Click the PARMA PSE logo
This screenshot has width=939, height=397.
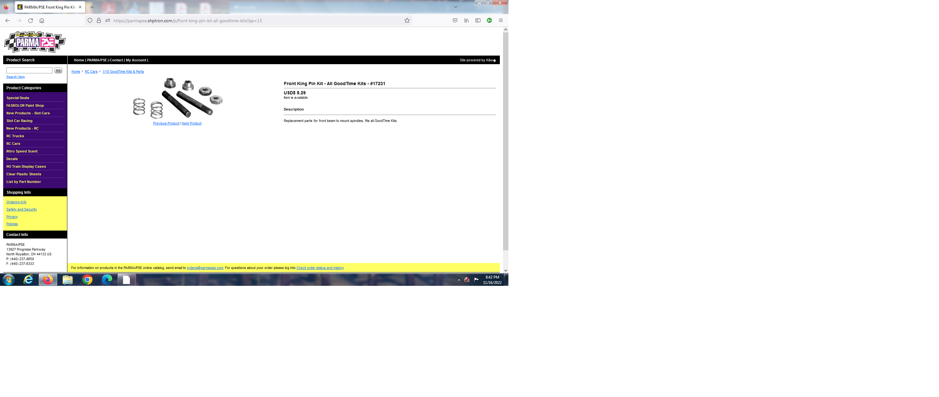click(x=35, y=42)
